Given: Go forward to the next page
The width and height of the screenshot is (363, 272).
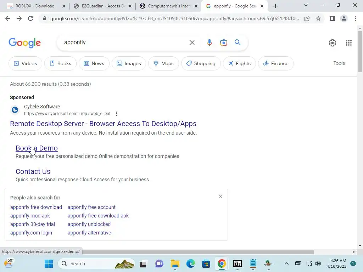Looking at the screenshot, I should click(x=19, y=18).
